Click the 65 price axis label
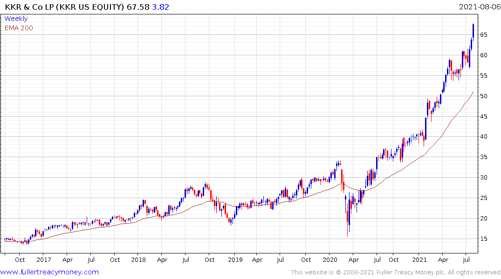Screen dimensions: 501x279 point(483,35)
